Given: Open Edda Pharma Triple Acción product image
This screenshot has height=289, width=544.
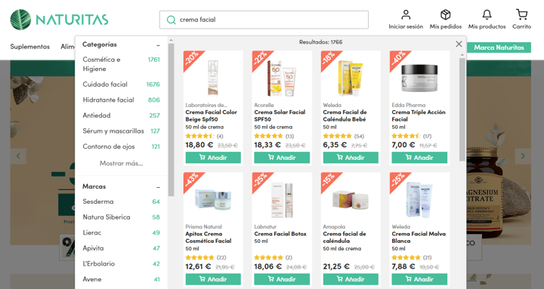Looking at the screenshot, I should point(419,78).
